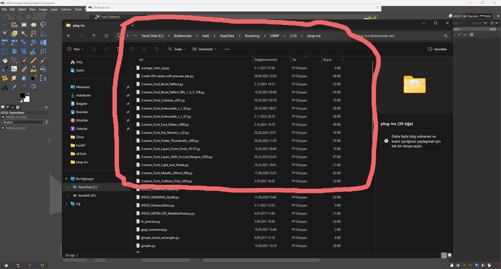Open the Colours menu in GIMP
The image size is (501, 269).
[66, 9]
